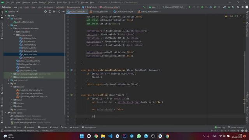
Task: Open the Tools menu
Action: click(71, 2)
